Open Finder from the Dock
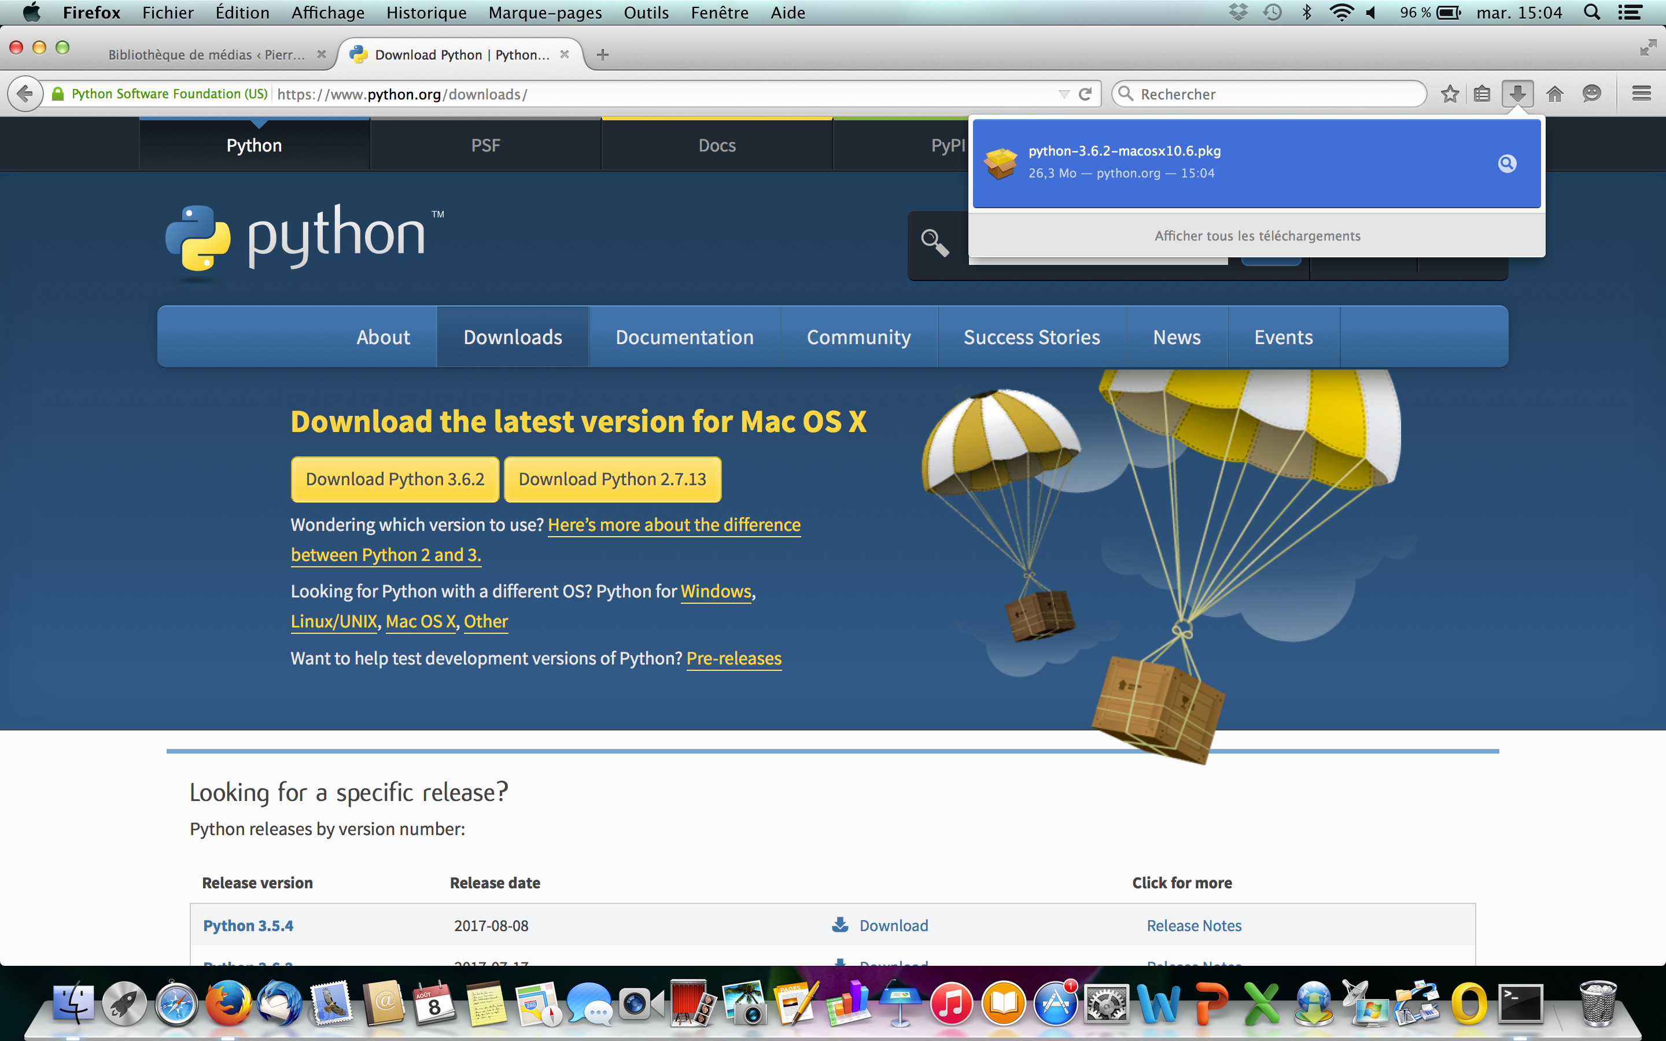Screen dimensions: 1666x1041 (x=73, y=1003)
